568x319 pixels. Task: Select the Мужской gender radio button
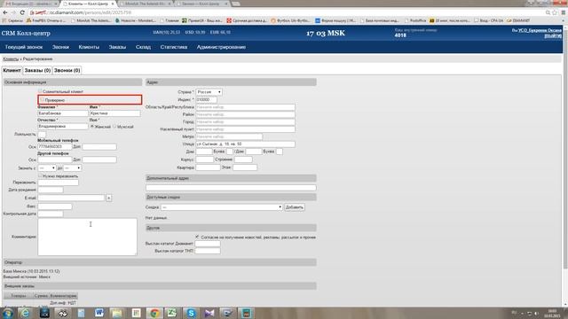tap(114, 127)
